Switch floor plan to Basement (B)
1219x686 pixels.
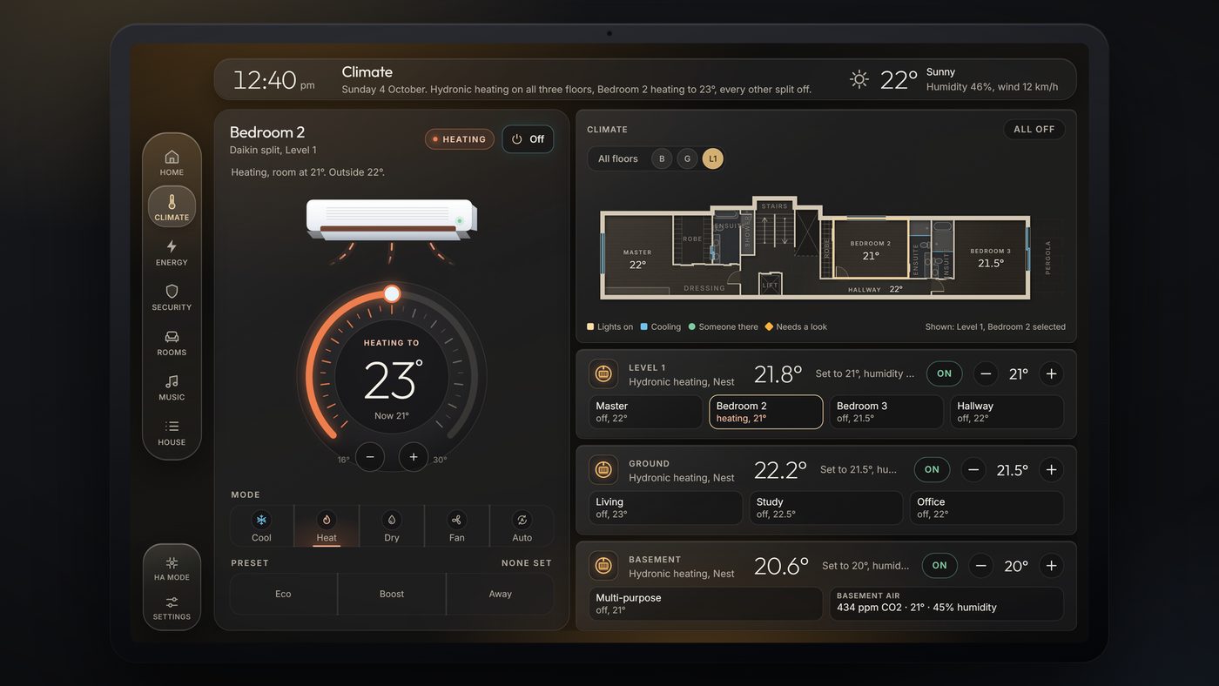tap(662, 158)
